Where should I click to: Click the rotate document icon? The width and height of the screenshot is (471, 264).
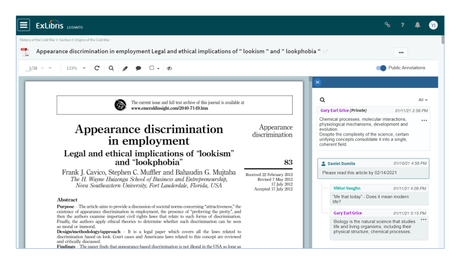coord(97,68)
